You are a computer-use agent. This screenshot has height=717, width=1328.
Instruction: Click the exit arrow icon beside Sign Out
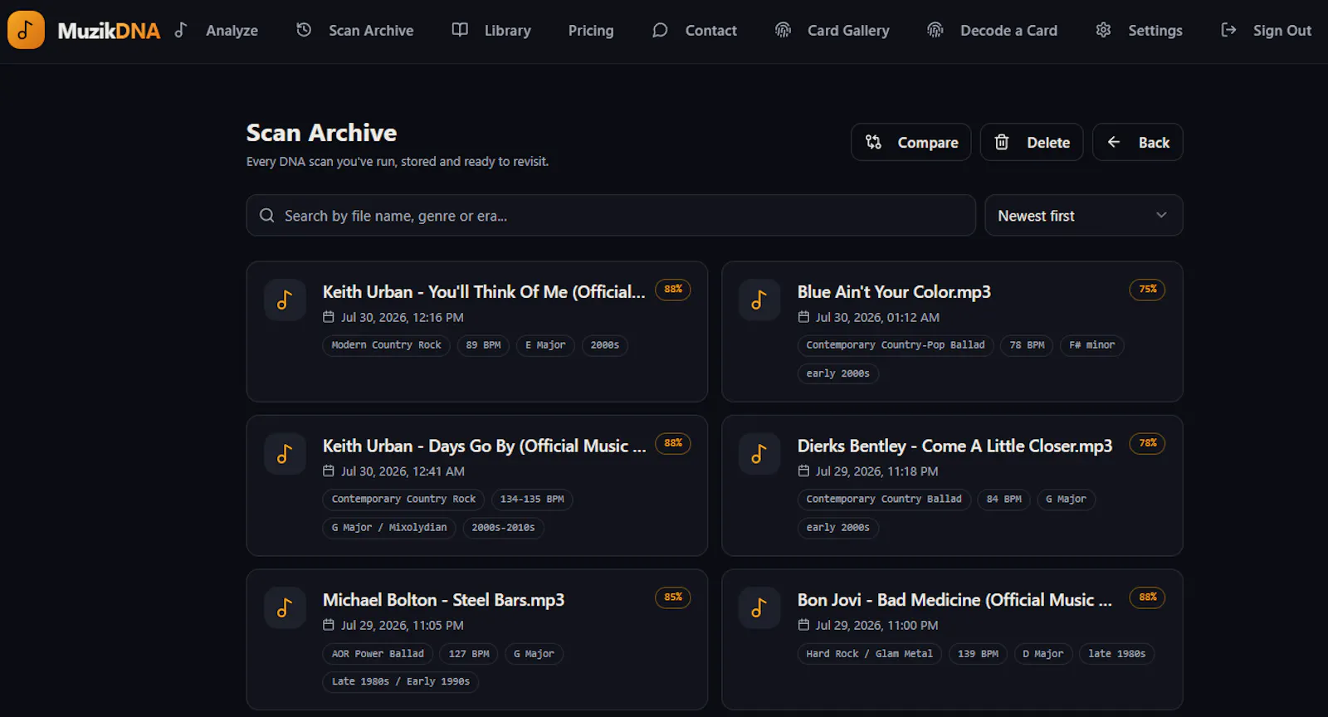pyautogui.click(x=1228, y=30)
